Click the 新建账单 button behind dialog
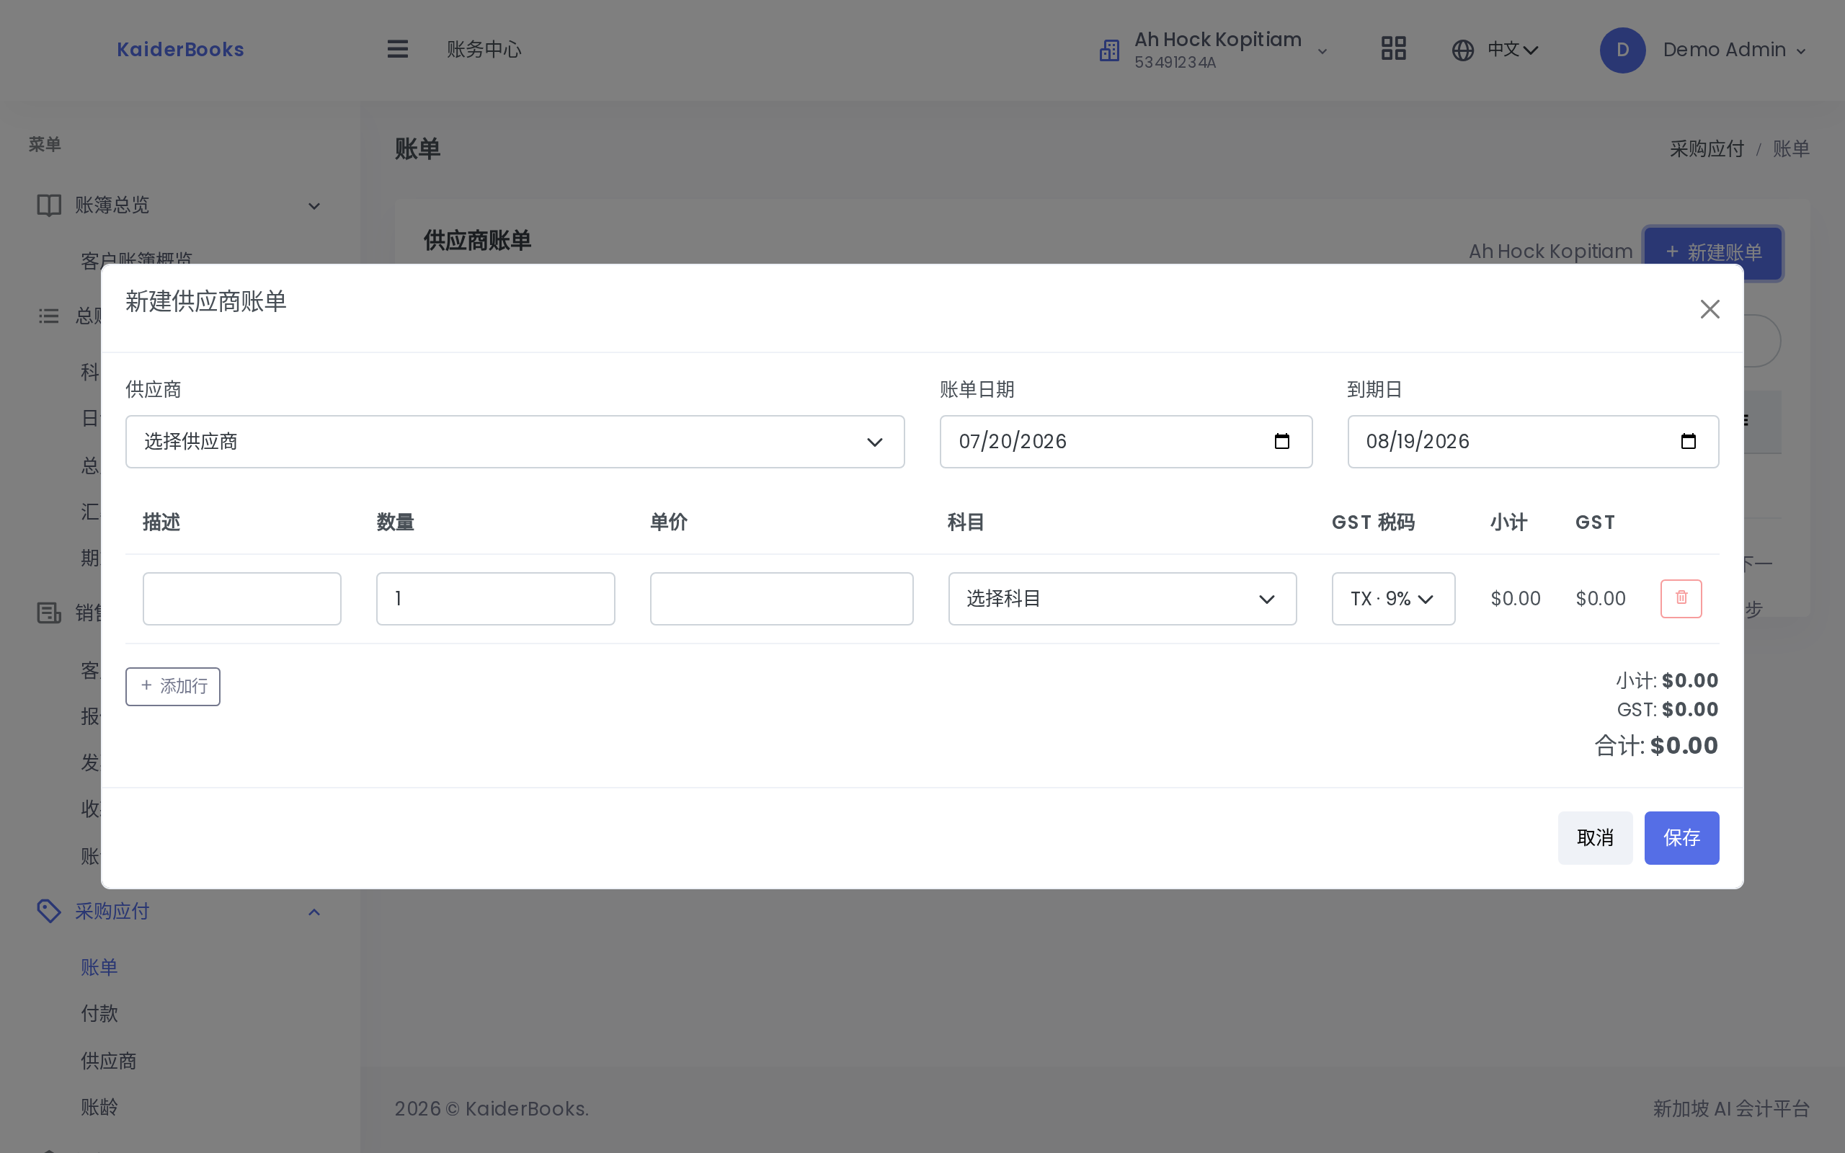Screen dimensions: 1845x1153 pyautogui.click(x=1712, y=252)
